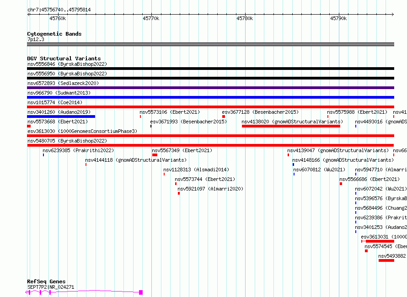
Task: Click esv3613031 variant label
Action: coord(384,237)
